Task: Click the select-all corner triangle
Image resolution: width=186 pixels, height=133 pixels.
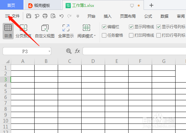Action: coord(8,62)
